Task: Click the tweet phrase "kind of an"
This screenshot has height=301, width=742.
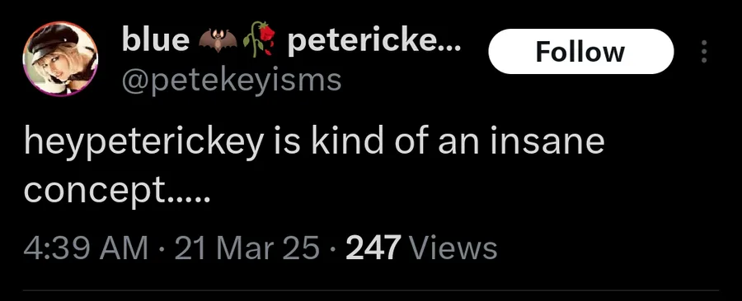Action: coord(385,141)
